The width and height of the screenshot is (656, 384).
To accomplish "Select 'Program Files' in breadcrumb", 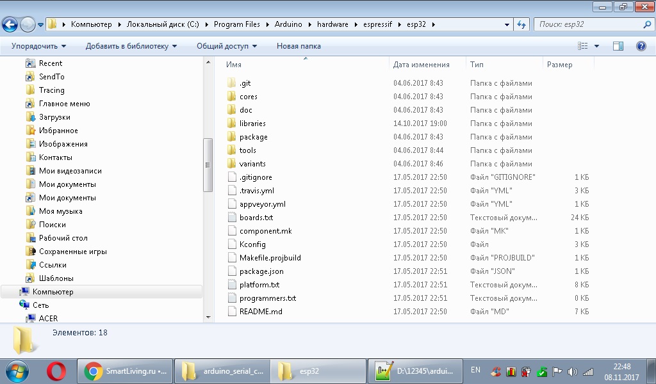I will 237,24.
